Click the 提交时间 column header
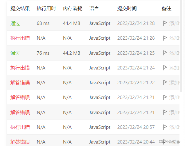Screen dimensions: 185x146 click(127, 9)
